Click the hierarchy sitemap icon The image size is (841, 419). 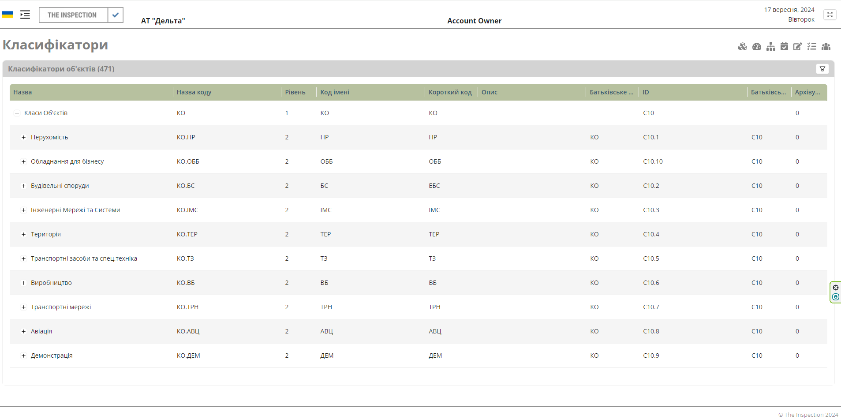coord(770,47)
